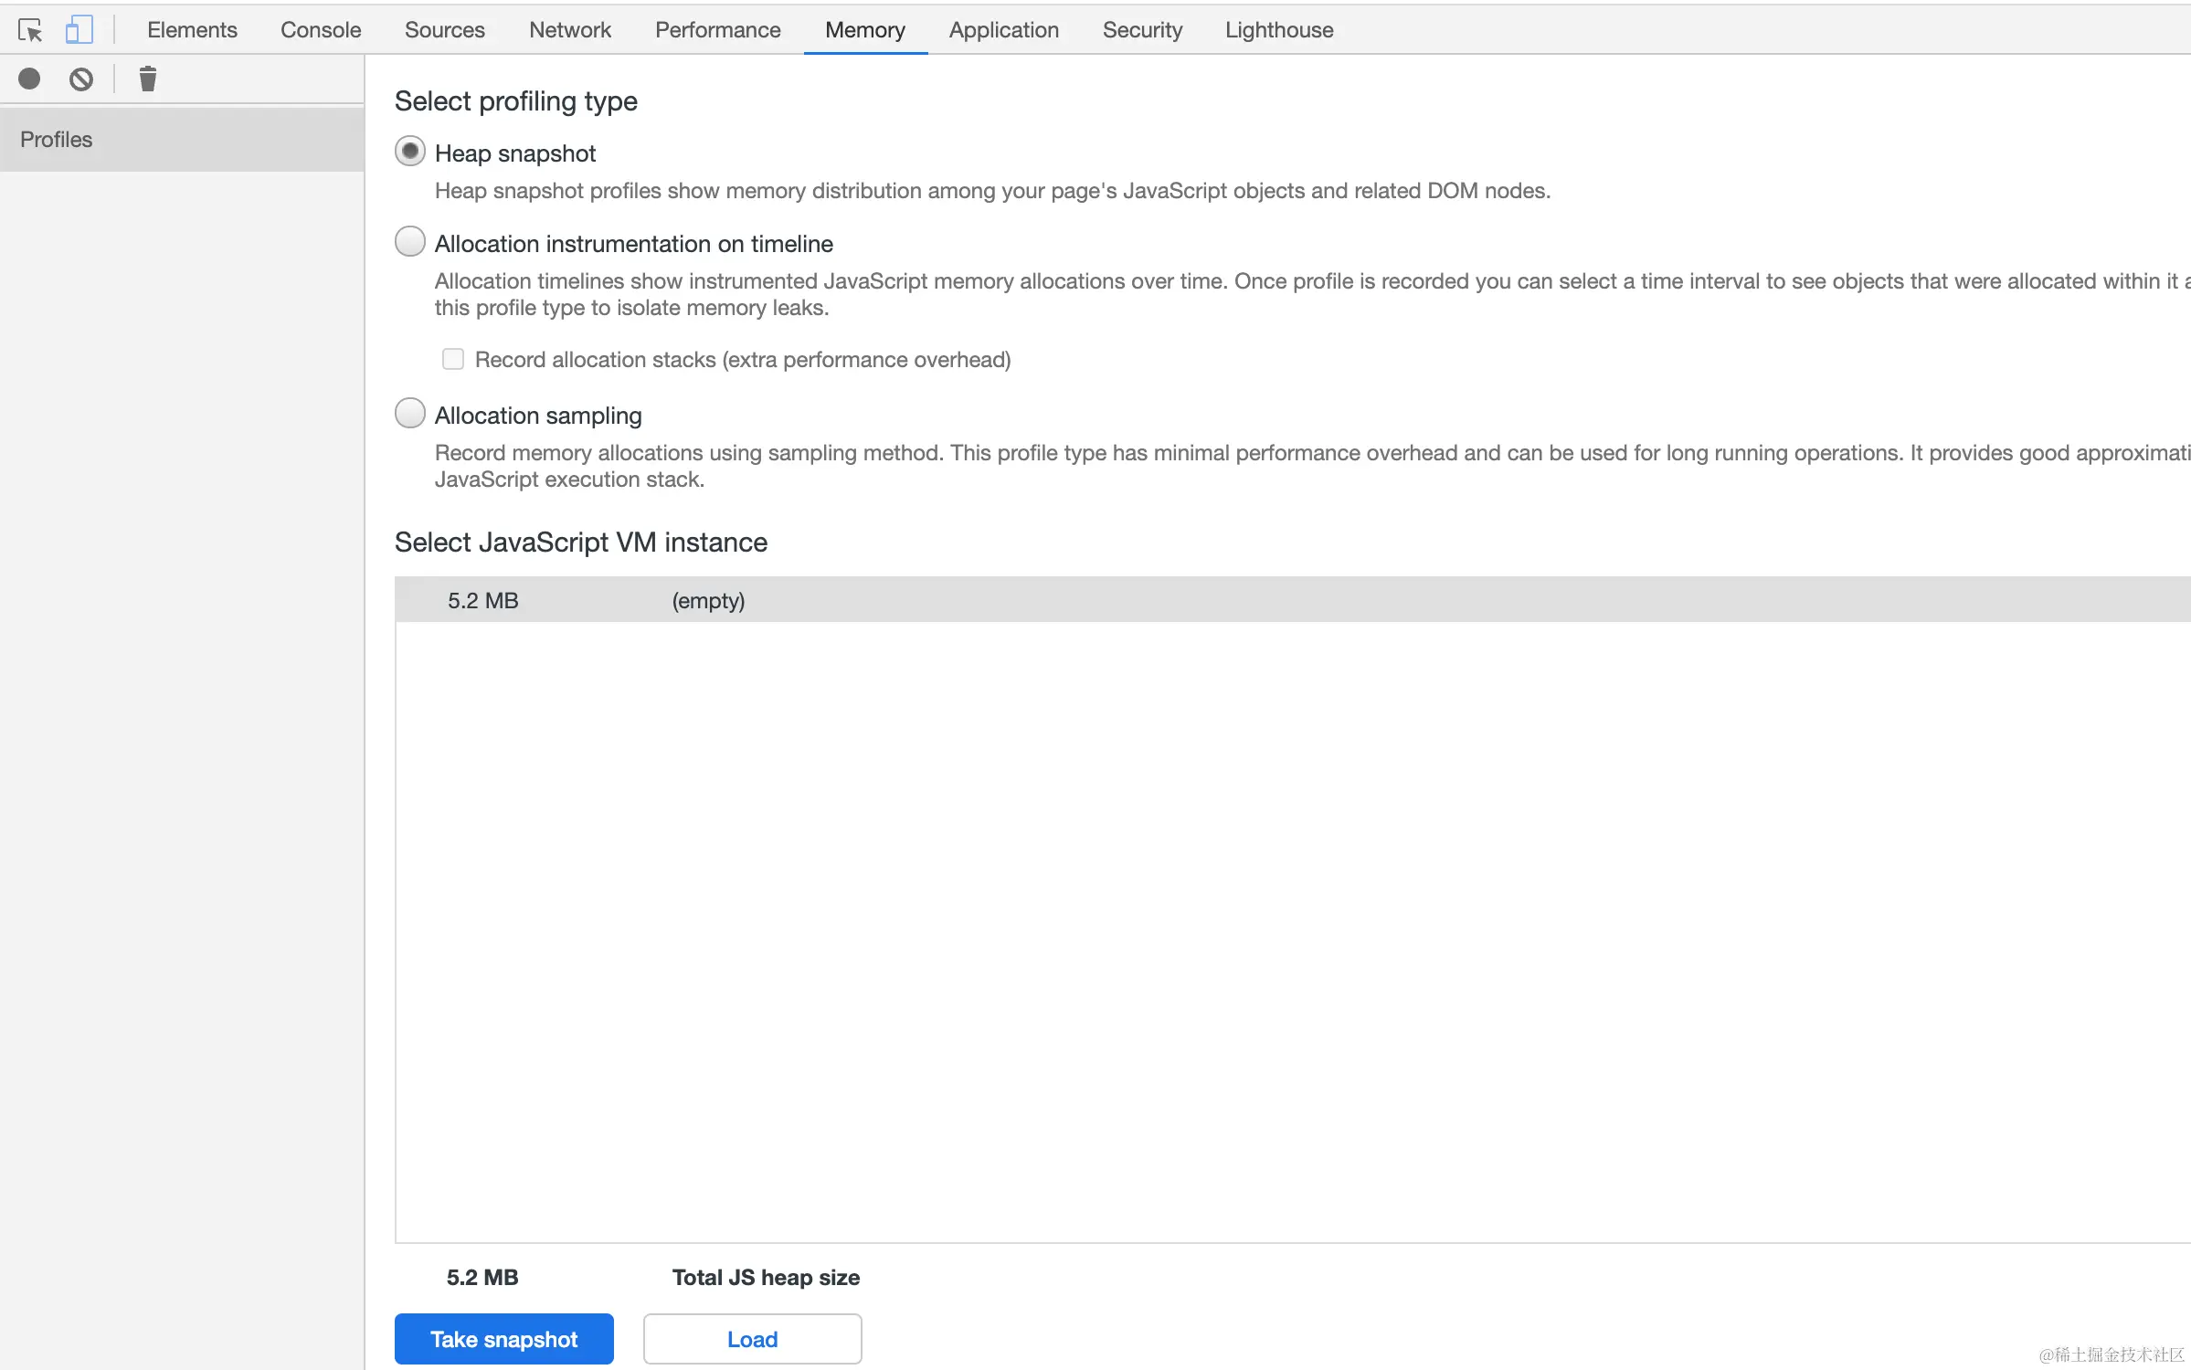This screenshot has width=2191, height=1370.
Task: Open the Application tab
Action: pyautogui.click(x=1003, y=30)
